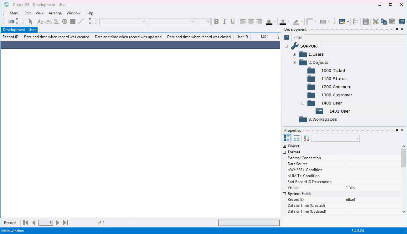The width and height of the screenshot is (407, 234).
Task: Select the pointer arrow tool
Action: click(x=30, y=22)
